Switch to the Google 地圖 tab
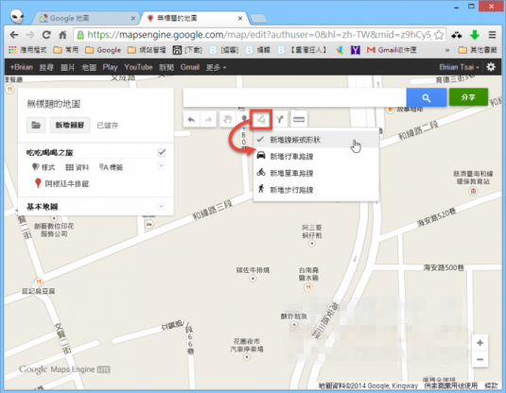 point(85,18)
